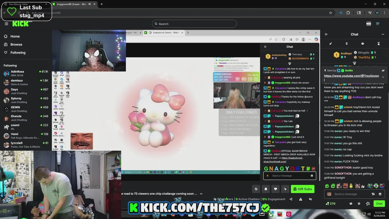Click the trash can clear-chat icon
Screen dimensions: 389x219
pos(346,44)
